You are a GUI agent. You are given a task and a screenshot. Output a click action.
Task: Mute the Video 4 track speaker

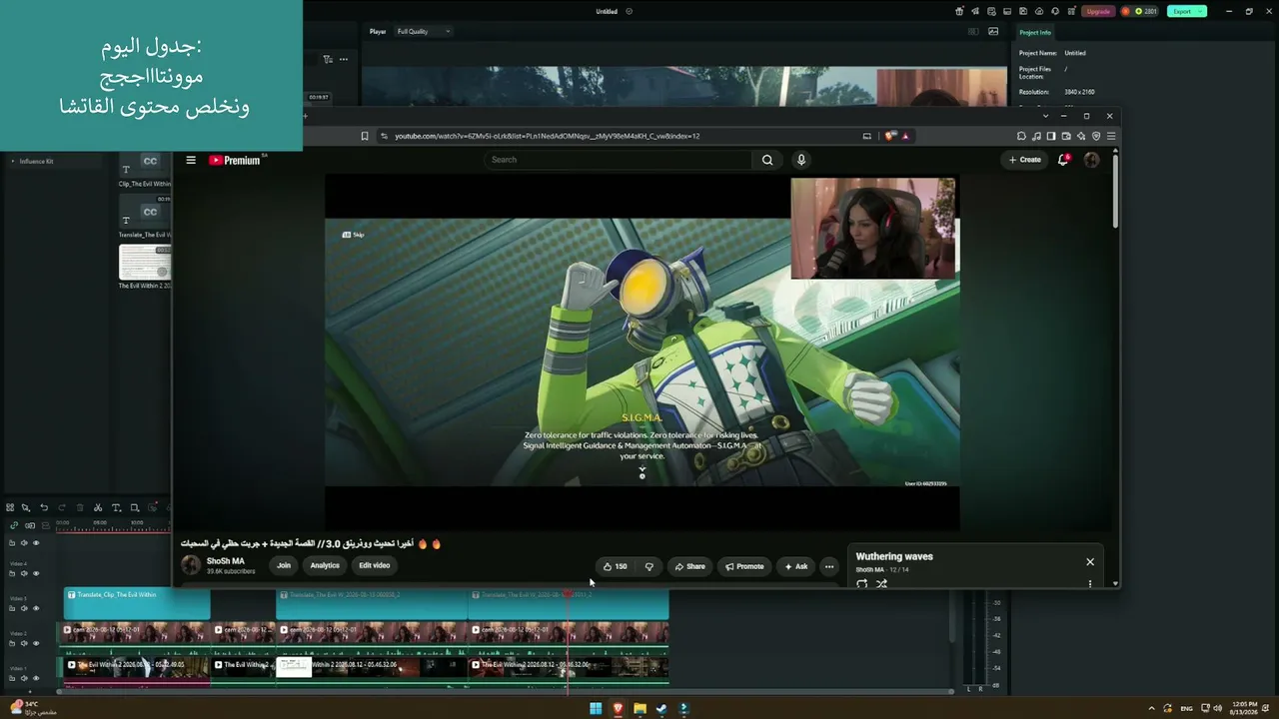point(24,573)
